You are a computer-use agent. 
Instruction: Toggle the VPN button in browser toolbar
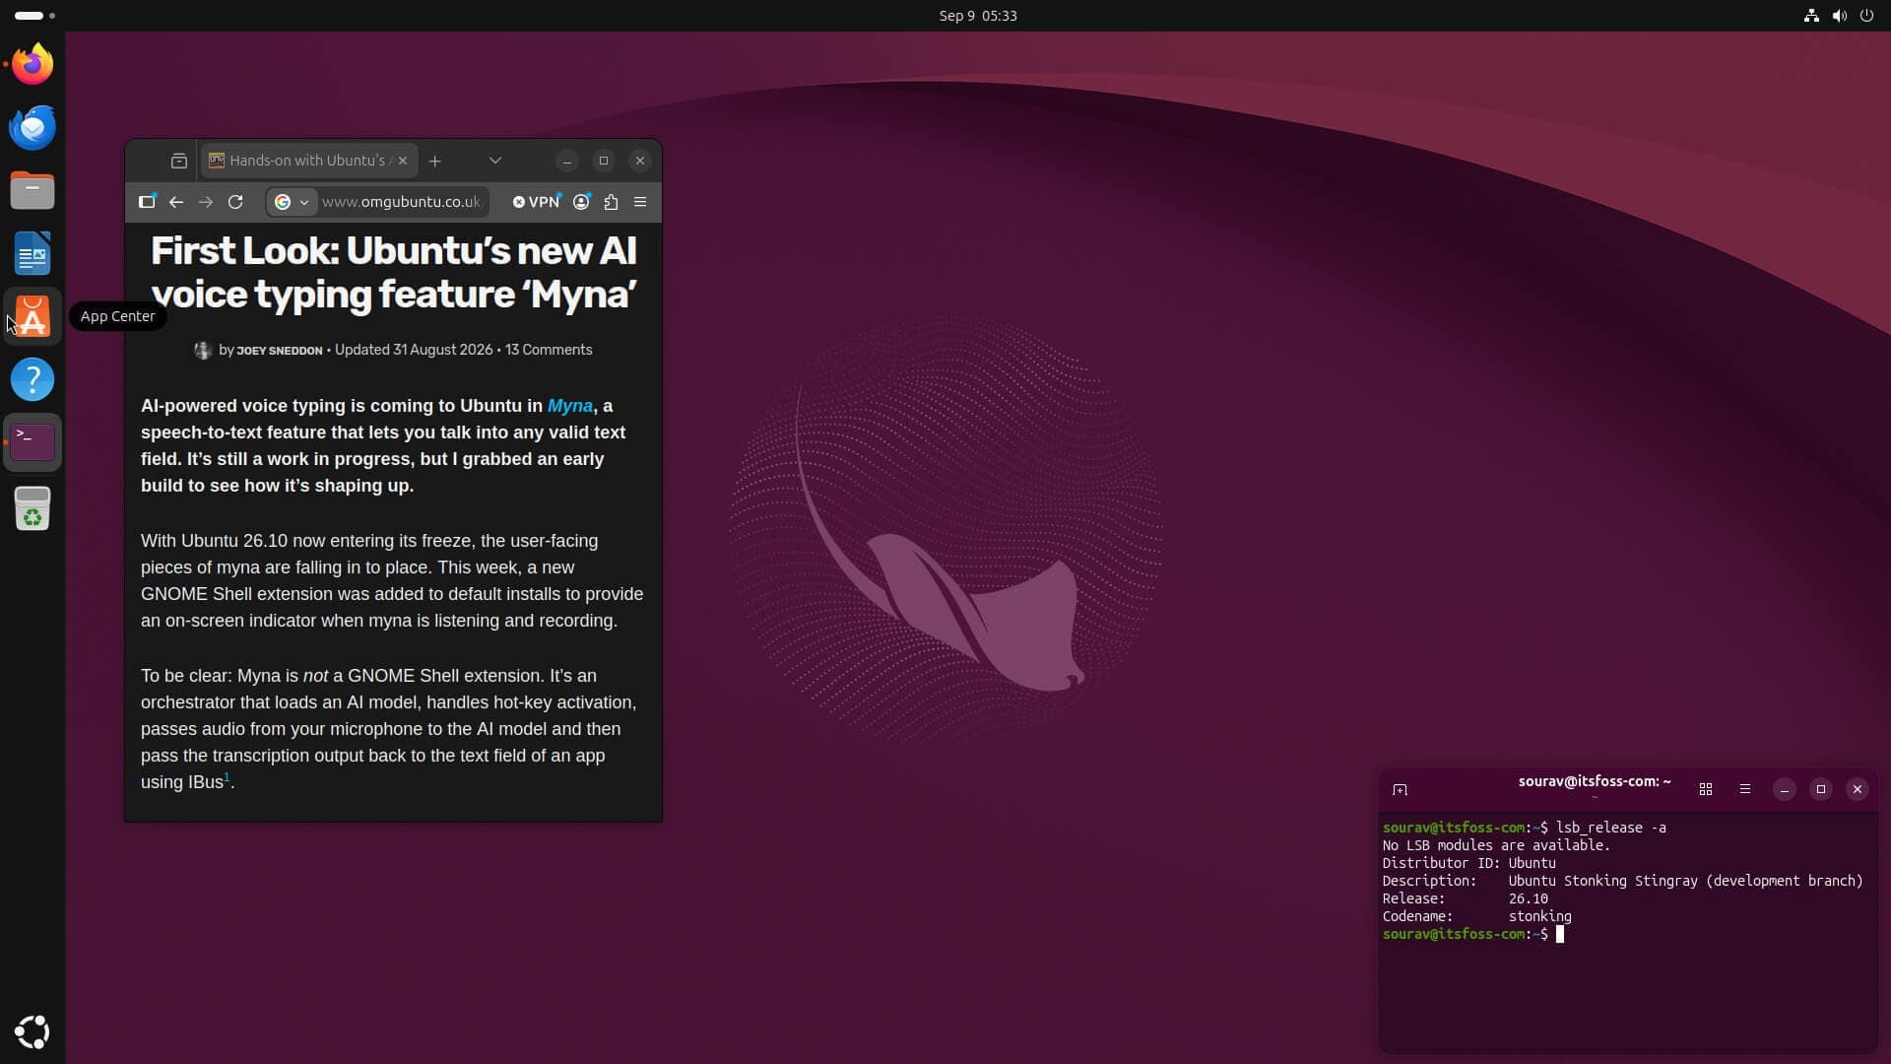536,202
